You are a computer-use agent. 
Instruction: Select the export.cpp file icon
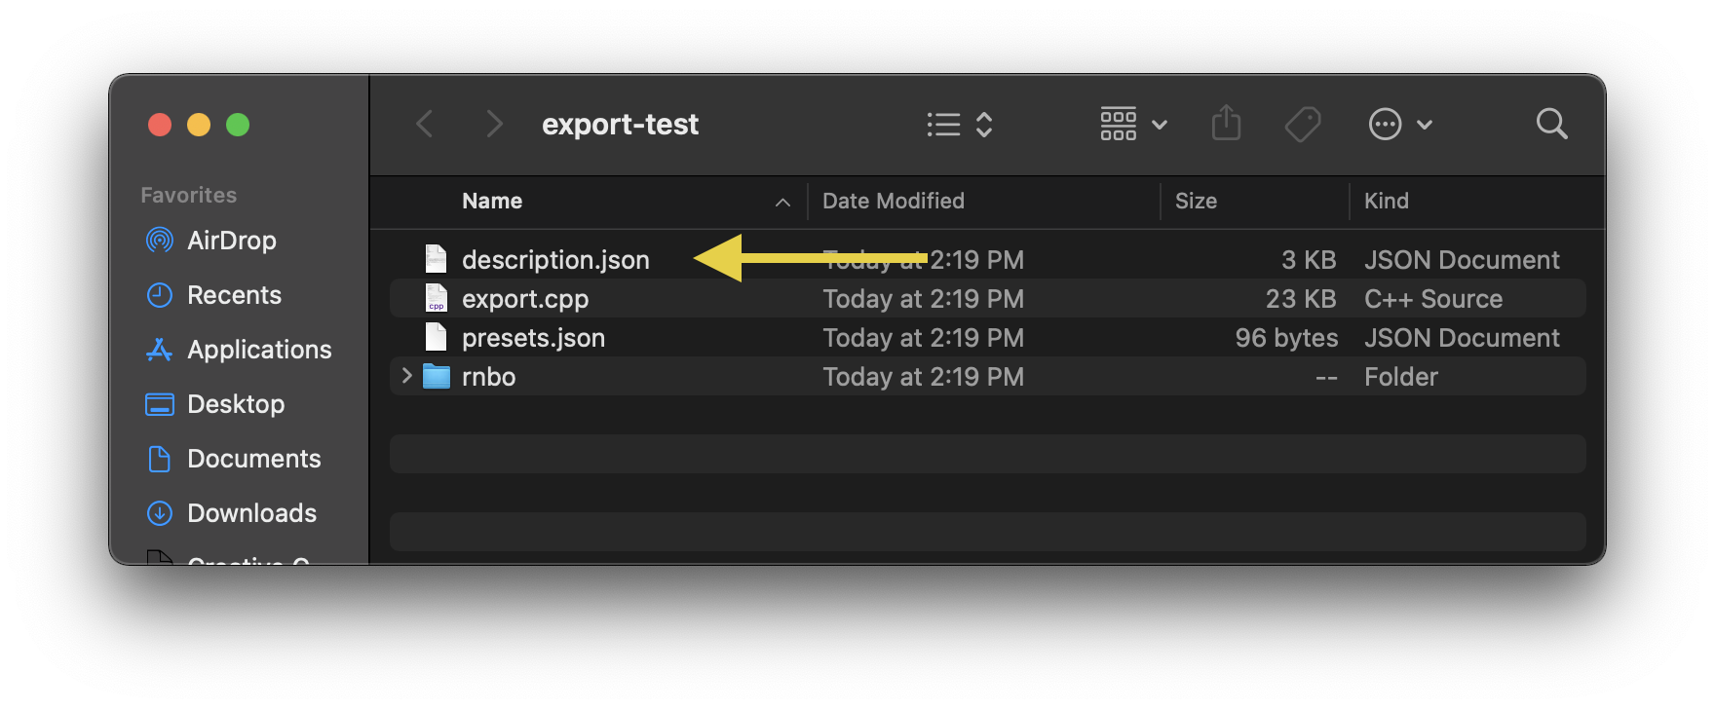[x=437, y=299]
